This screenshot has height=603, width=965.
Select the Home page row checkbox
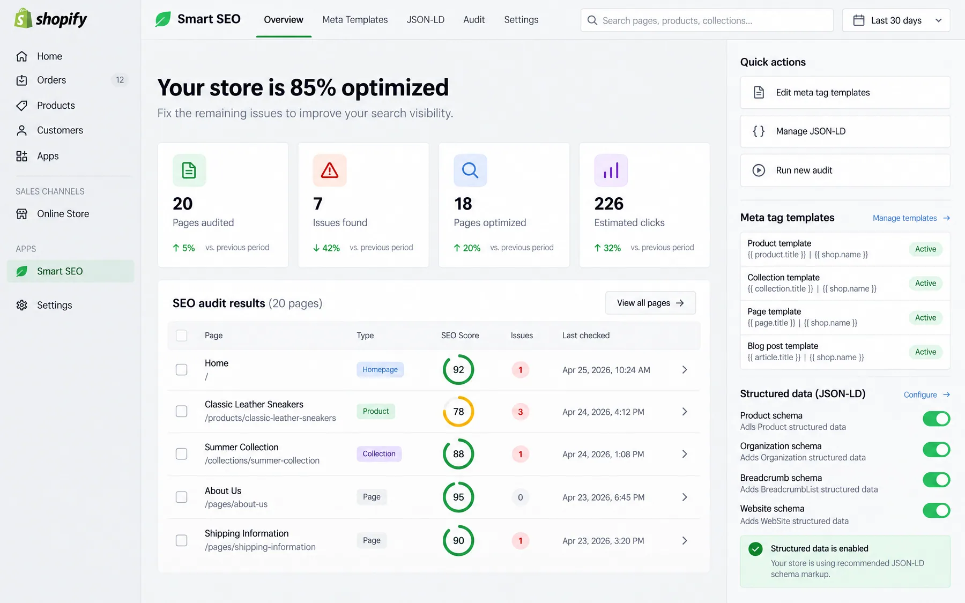coord(182,370)
